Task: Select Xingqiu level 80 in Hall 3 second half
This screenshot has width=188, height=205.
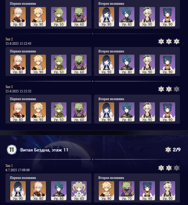Action: point(127,112)
